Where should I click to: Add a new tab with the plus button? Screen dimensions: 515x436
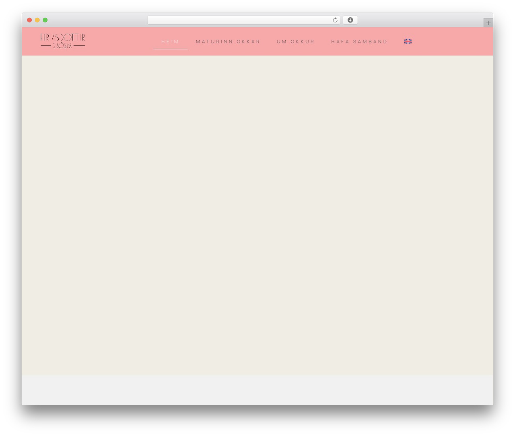488,23
